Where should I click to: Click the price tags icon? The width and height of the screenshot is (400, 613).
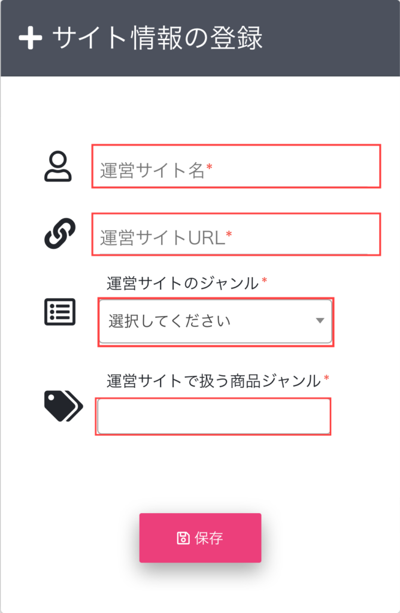[63, 406]
